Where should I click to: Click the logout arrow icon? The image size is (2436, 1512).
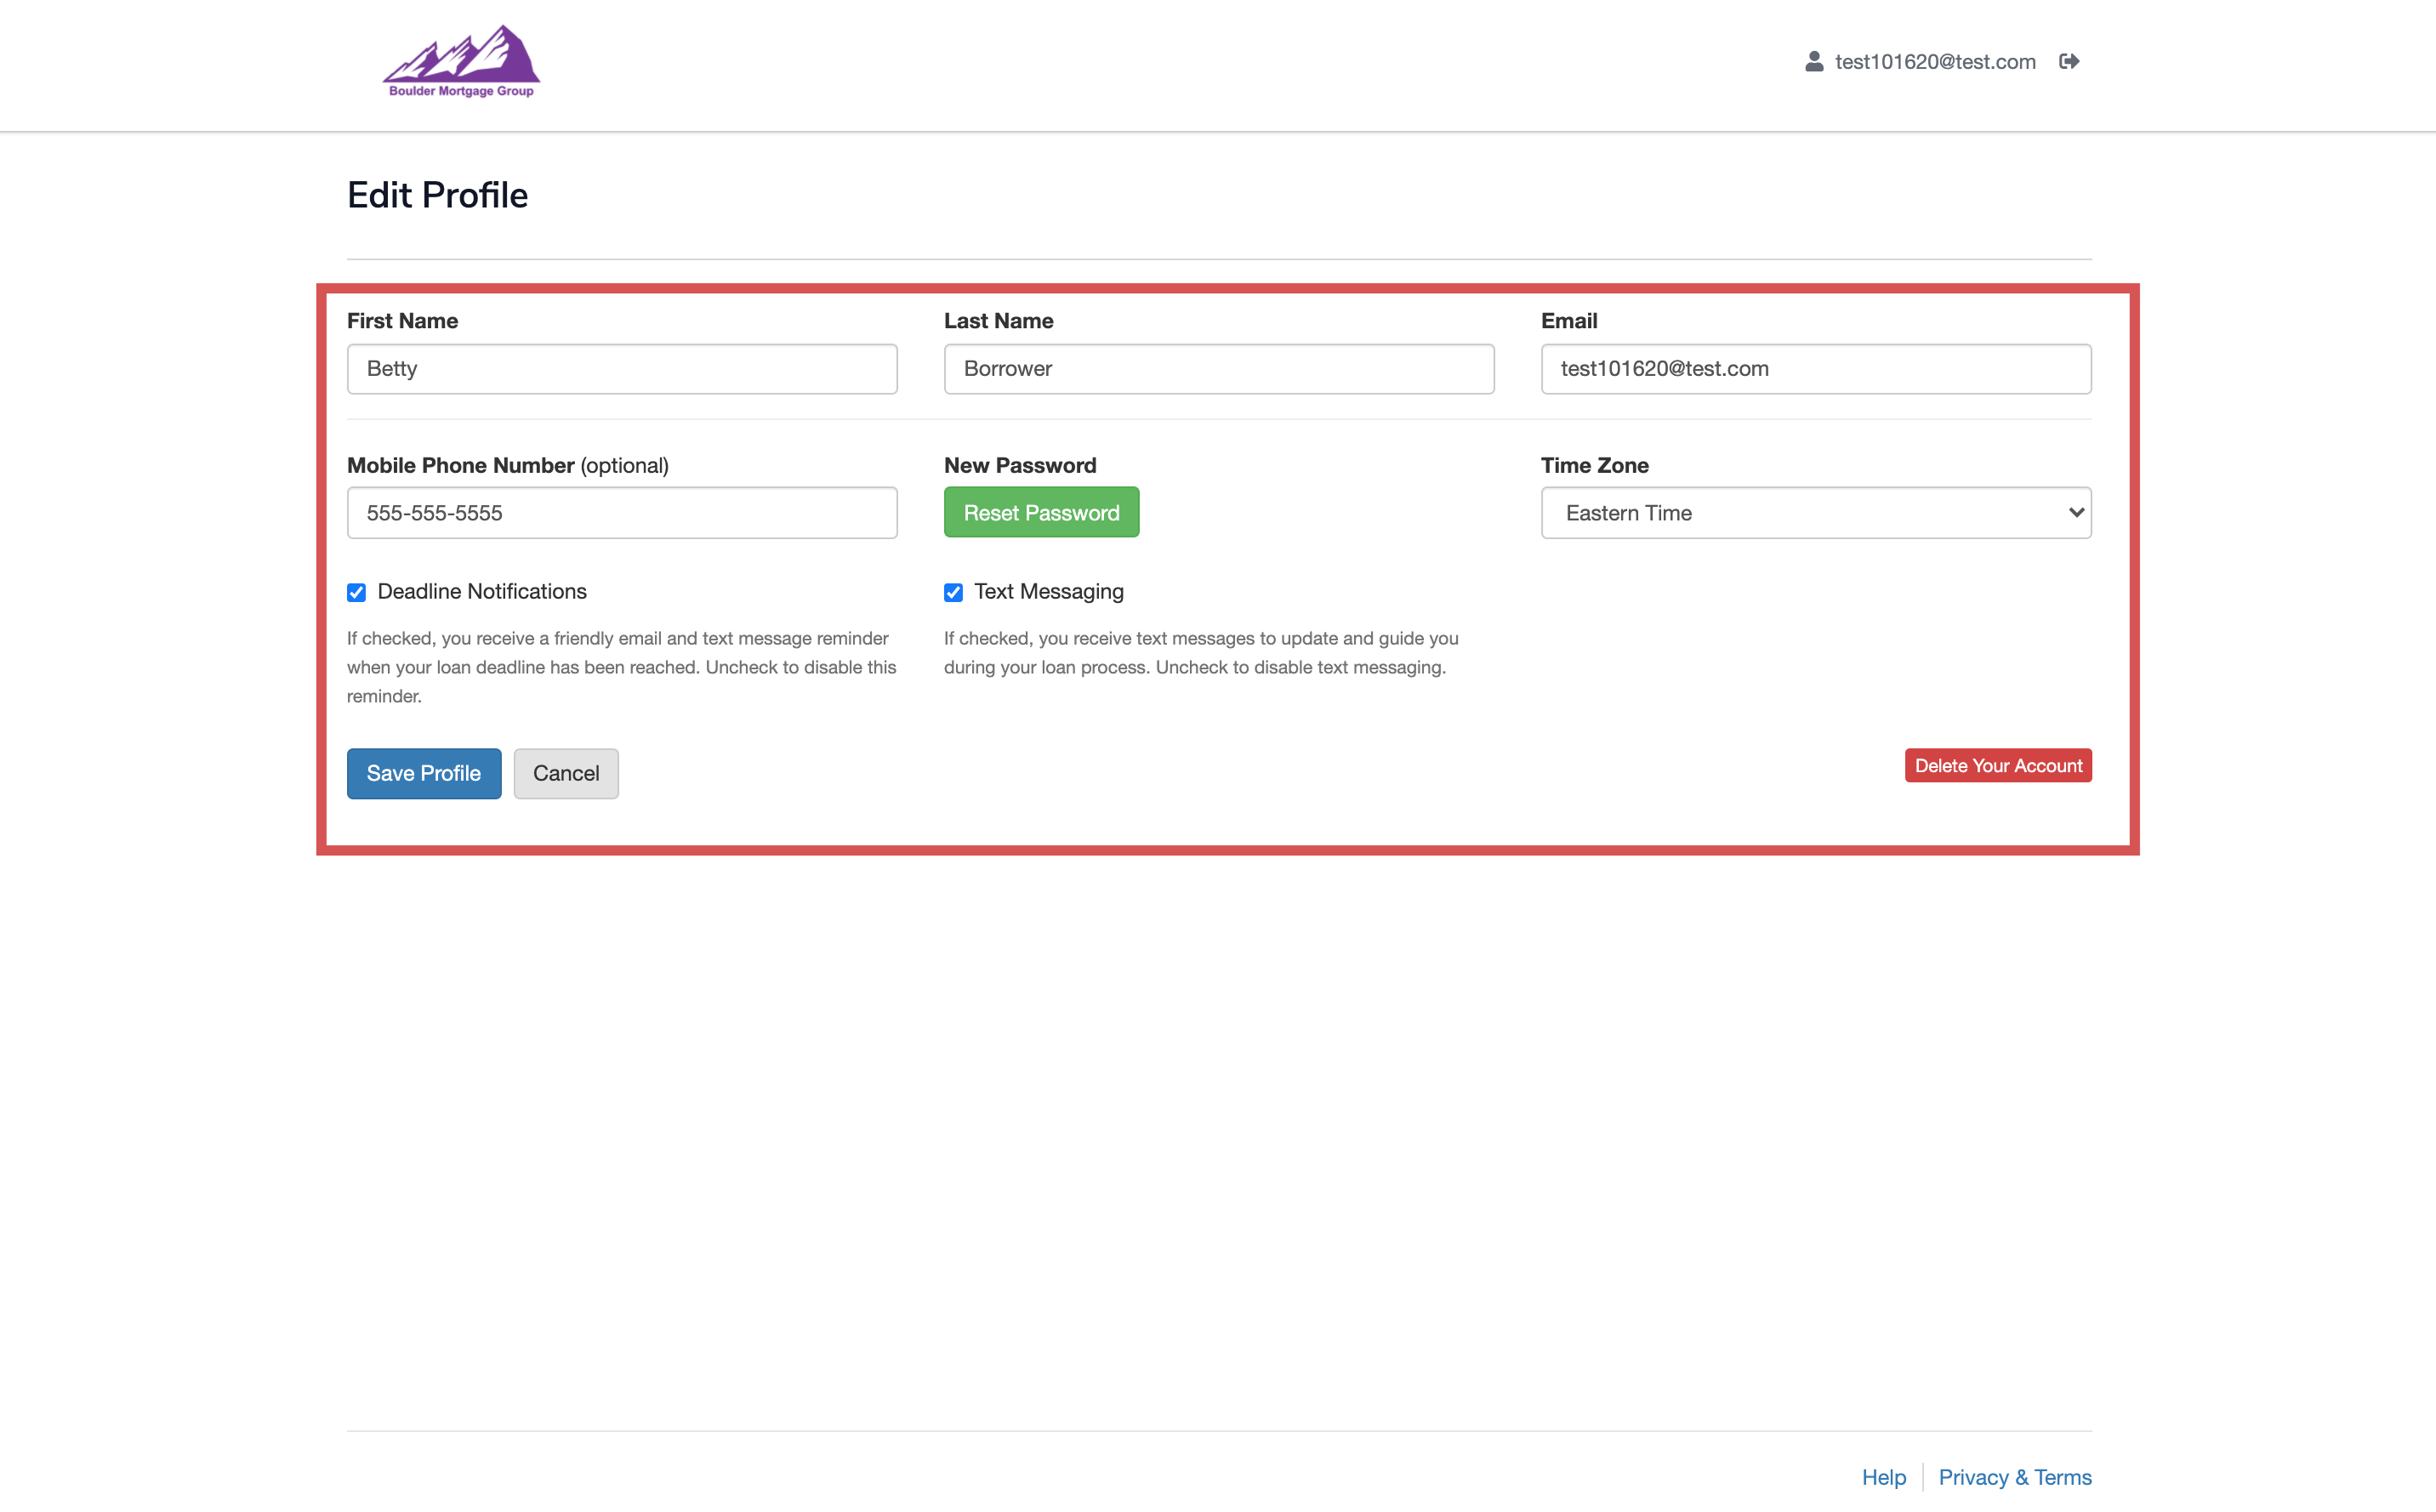pos(2069,62)
